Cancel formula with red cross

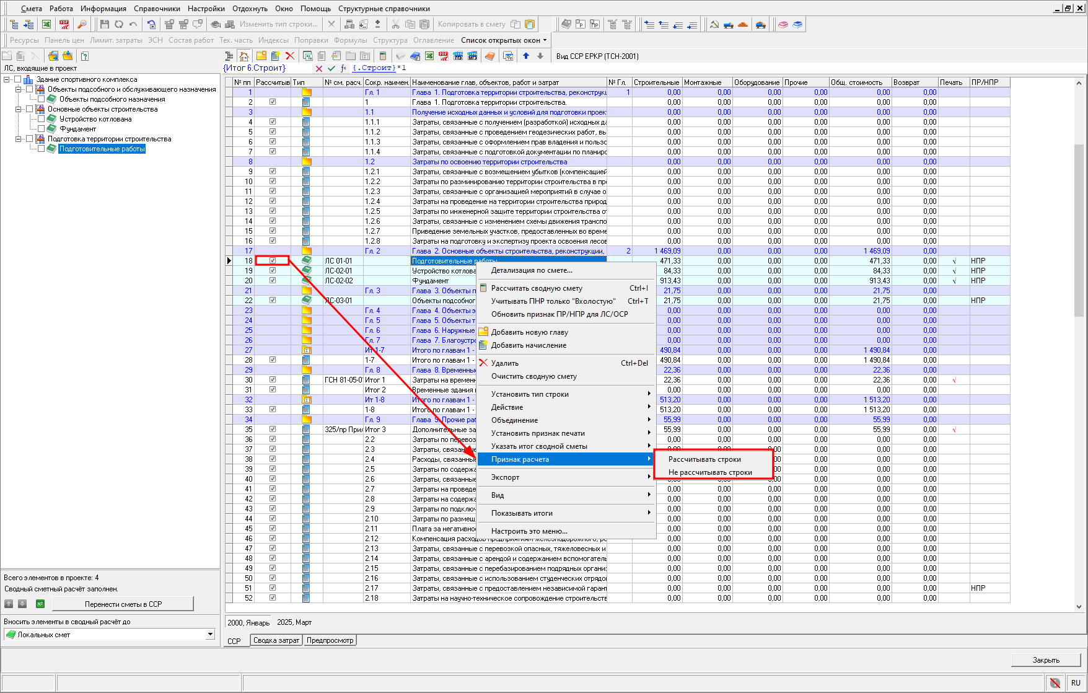(319, 68)
